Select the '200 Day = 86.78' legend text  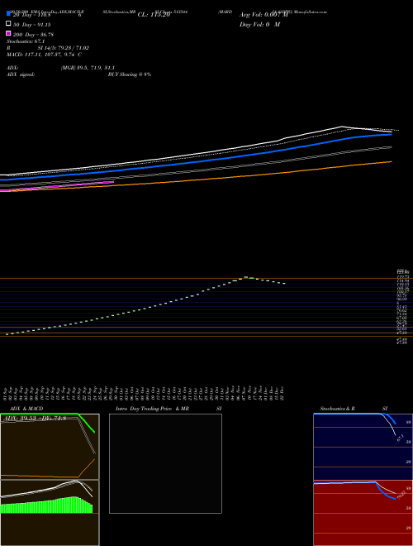pyautogui.click(x=33, y=35)
